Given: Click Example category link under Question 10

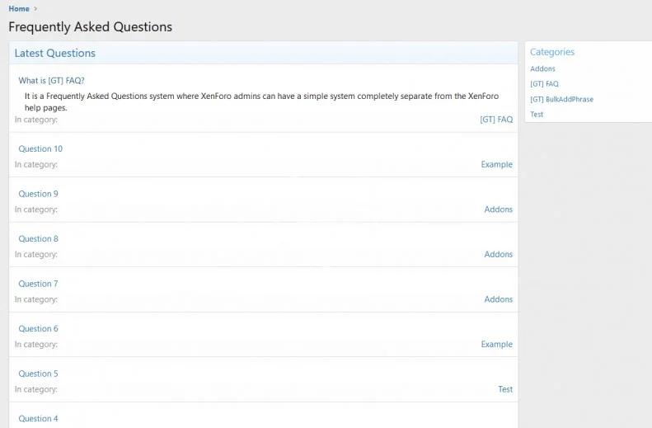Looking at the screenshot, I should point(496,164).
